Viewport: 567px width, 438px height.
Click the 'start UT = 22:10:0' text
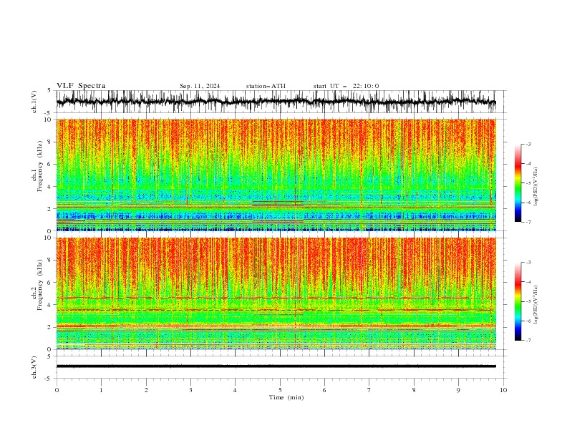(x=346, y=86)
